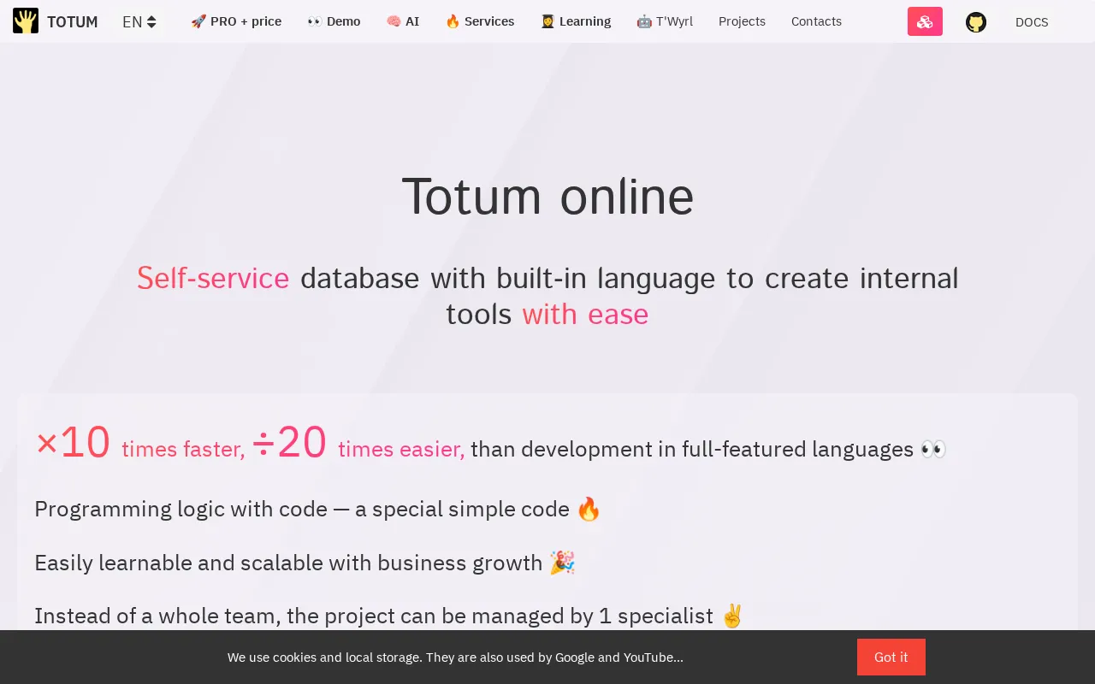
Task: Click the Totum online heading
Action: point(547,197)
